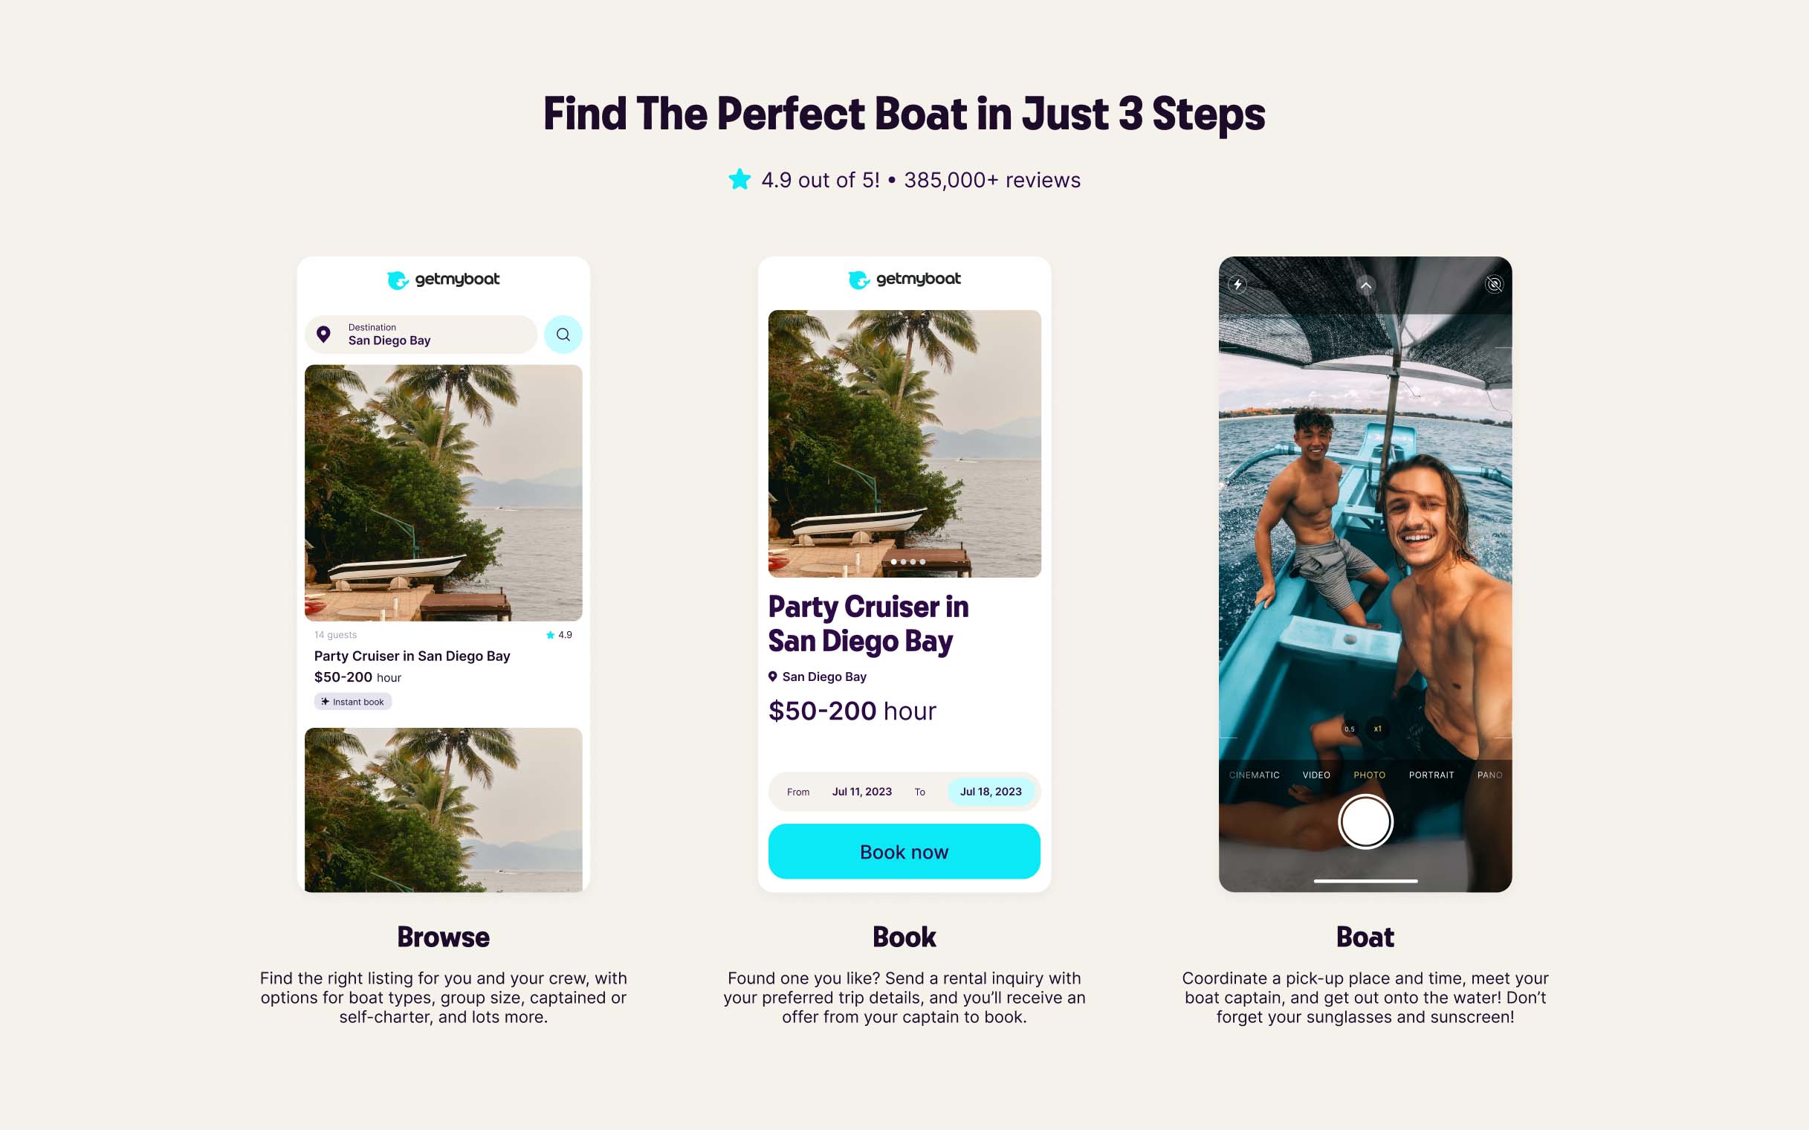The image size is (1809, 1130).
Task: Click the image carousel dots on boat photo
Action: (908, 561)
